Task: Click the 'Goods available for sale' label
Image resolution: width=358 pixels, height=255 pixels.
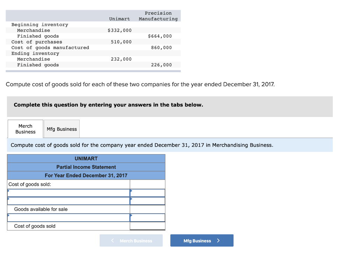Action: point(41,209)
